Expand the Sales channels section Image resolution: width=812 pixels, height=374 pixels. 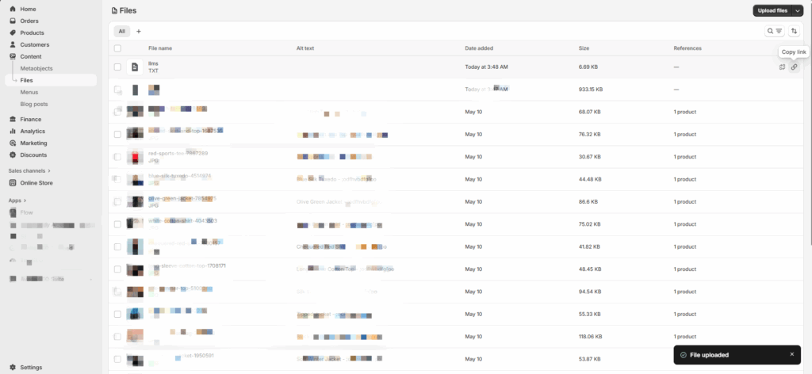pyautogui.click(x=29, y=170)
